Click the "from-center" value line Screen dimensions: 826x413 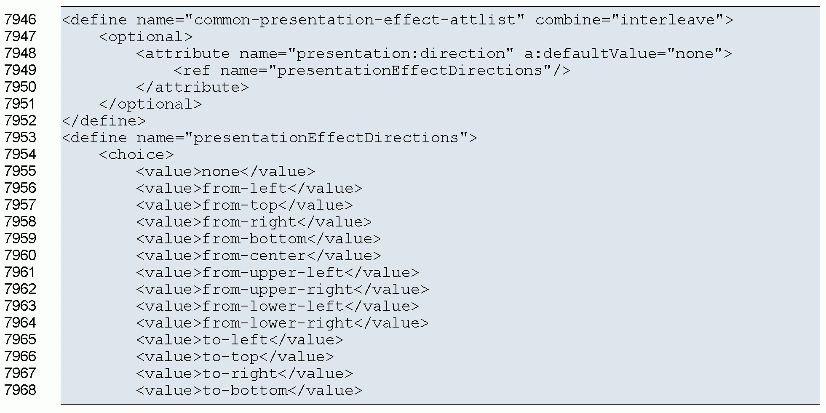click(258, 256)
